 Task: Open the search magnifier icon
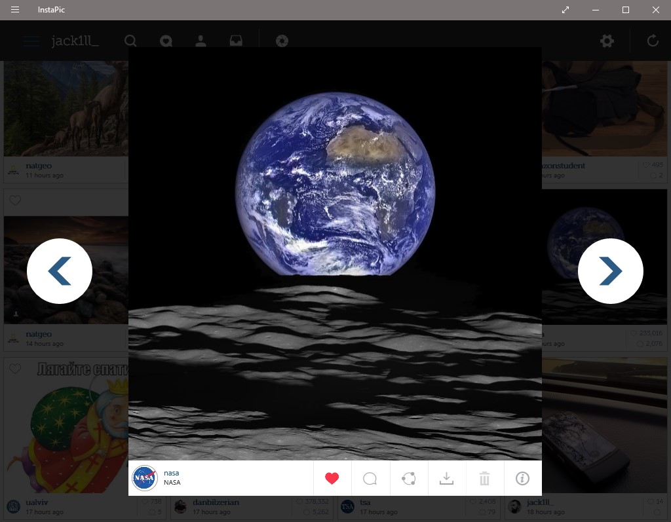point(130,41)
